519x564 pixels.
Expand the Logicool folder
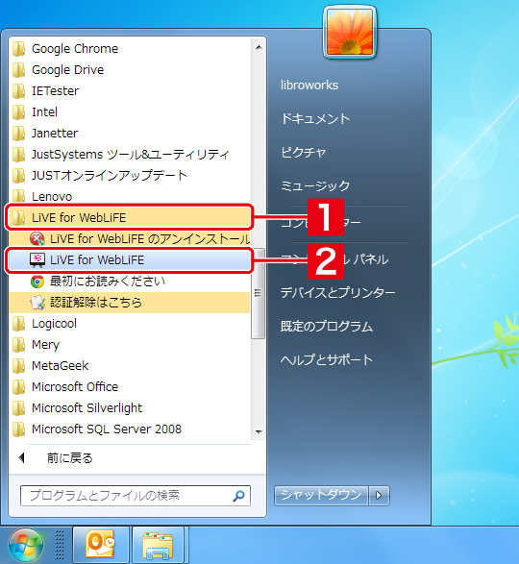point(130,324)
